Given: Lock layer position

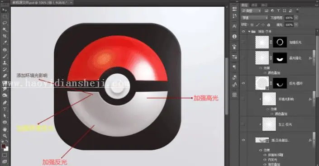Looking at the screenshot, I should pos(263,25).
